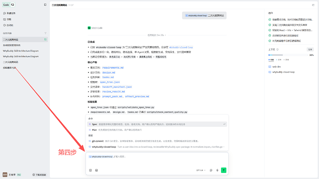The width and height of the screenshot is (319, 179).
Task: Click the enter-key icon on Spec row
Action: click(x=224, y=124)
